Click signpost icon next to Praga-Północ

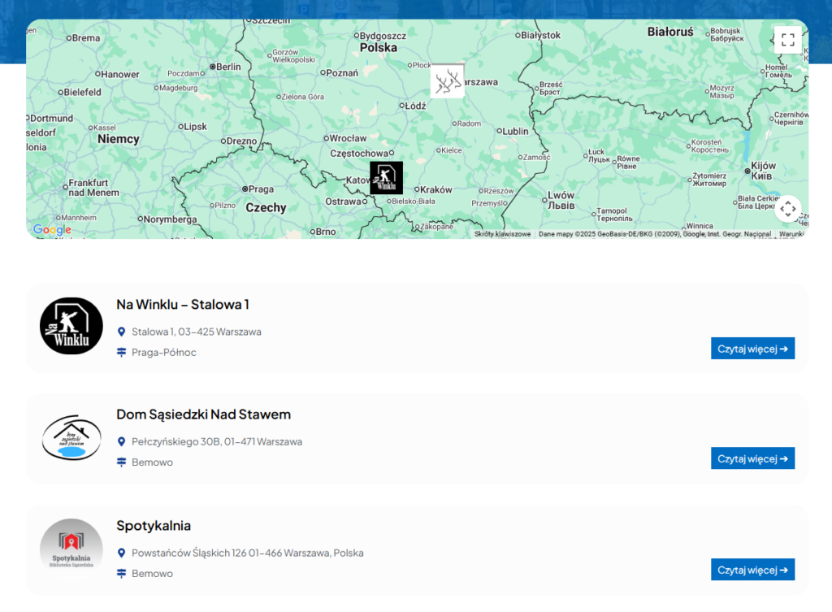point(122,352)
